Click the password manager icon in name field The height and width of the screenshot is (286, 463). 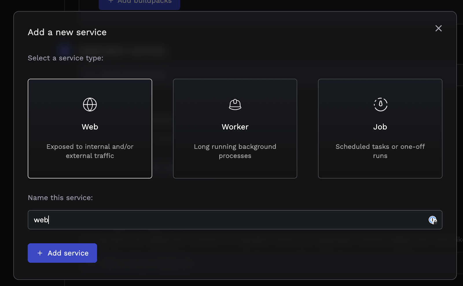[433, 220]
